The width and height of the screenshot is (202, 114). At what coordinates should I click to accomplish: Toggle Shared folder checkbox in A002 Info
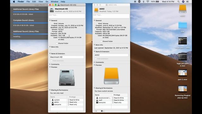click(101, 41)
